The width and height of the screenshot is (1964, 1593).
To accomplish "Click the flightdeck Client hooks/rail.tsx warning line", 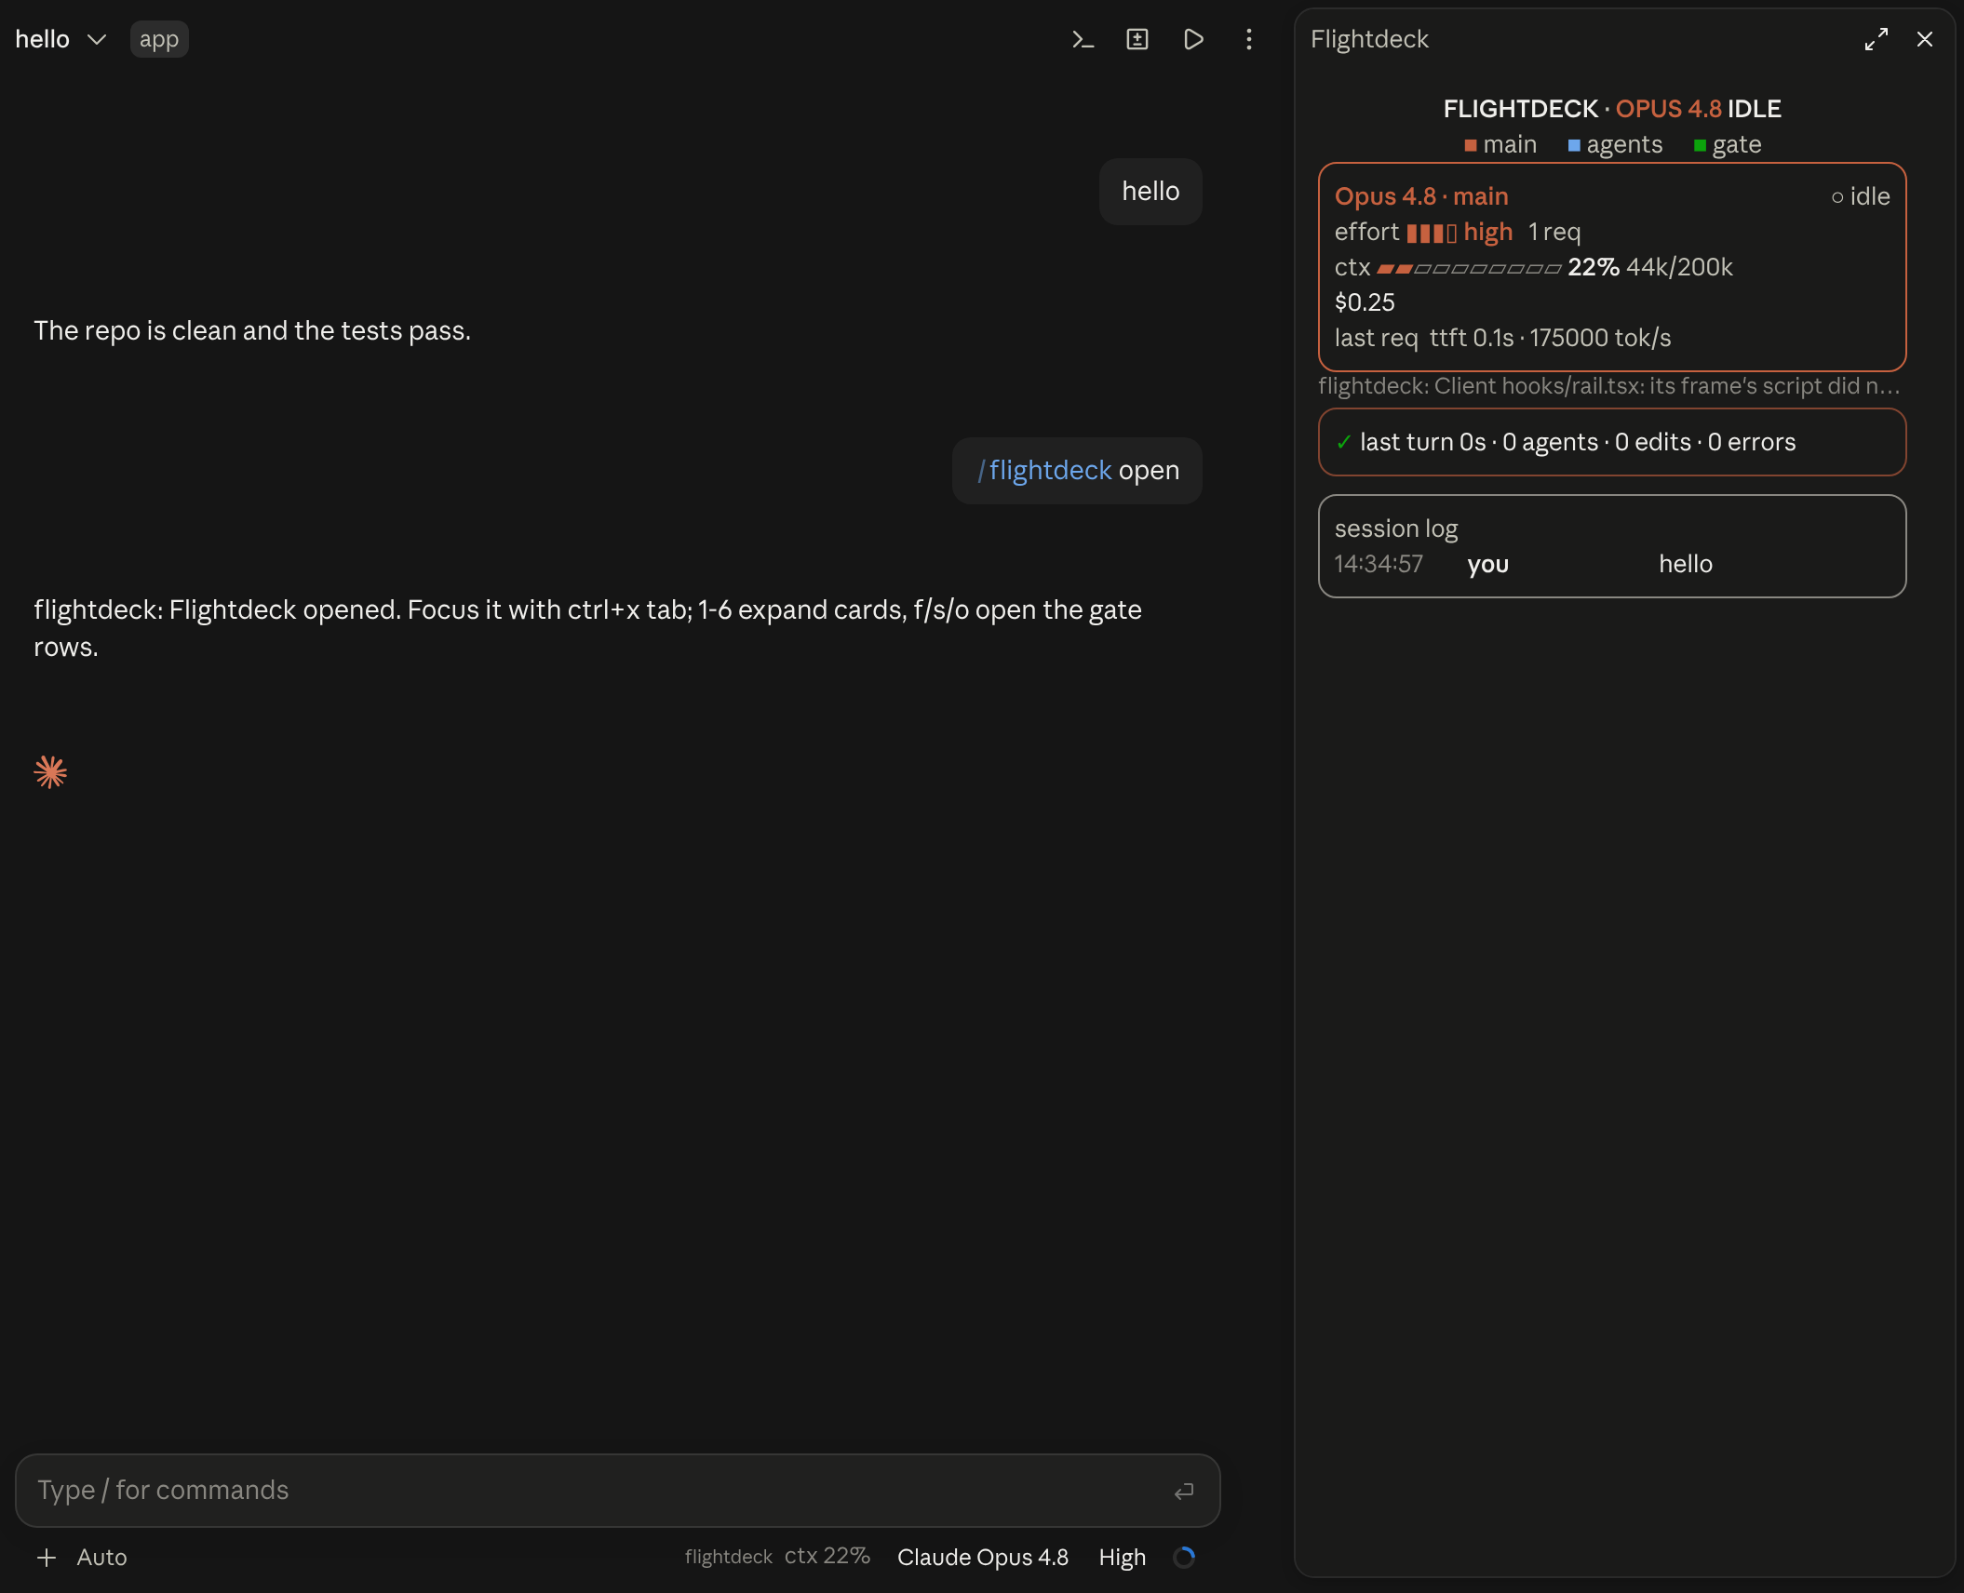I will coord(1609,386).
